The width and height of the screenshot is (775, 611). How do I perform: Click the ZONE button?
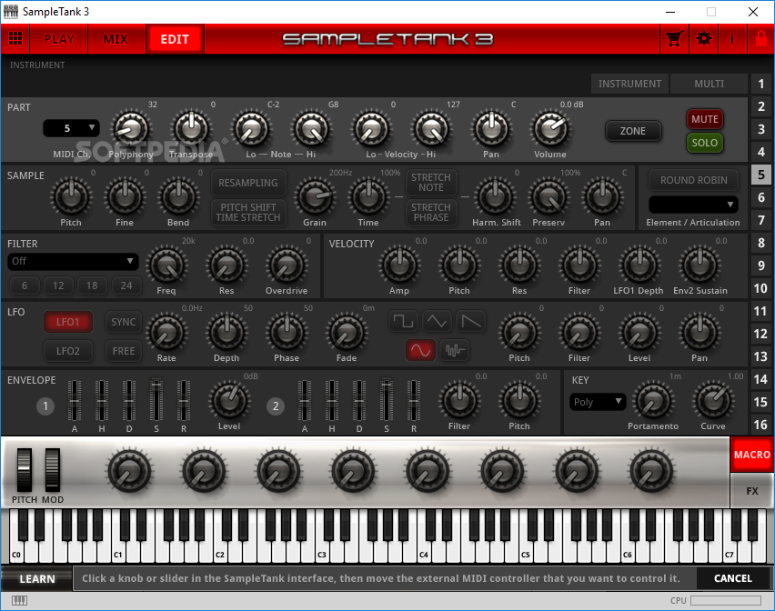633,131
